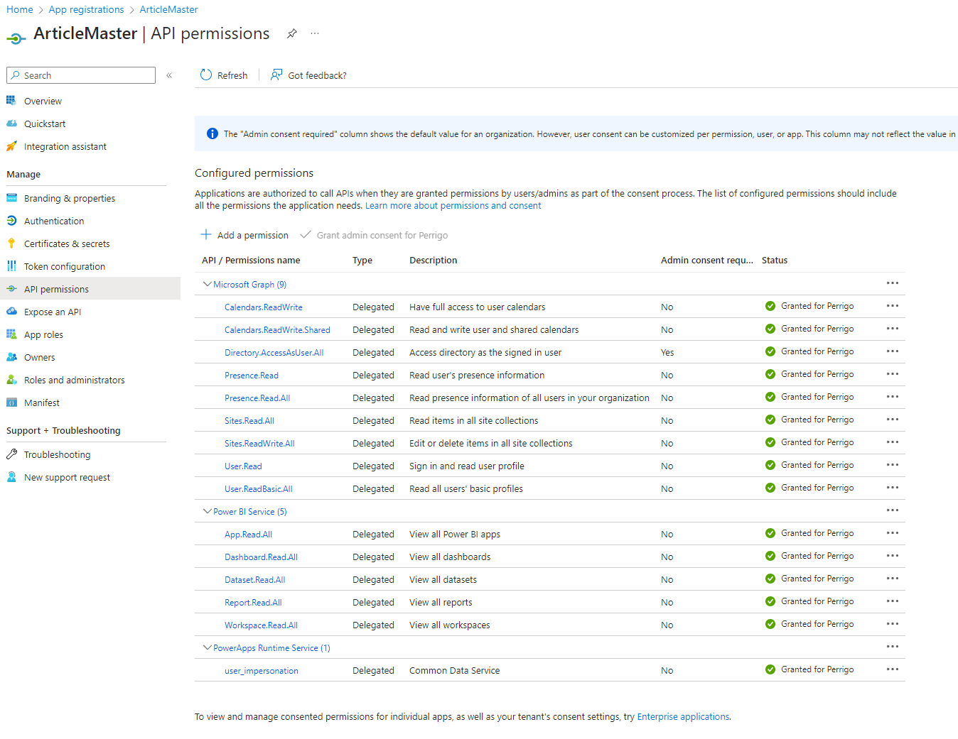Open the ellipsis menu next to page title
Screen dimensions: 958x739
click(315, 33)
